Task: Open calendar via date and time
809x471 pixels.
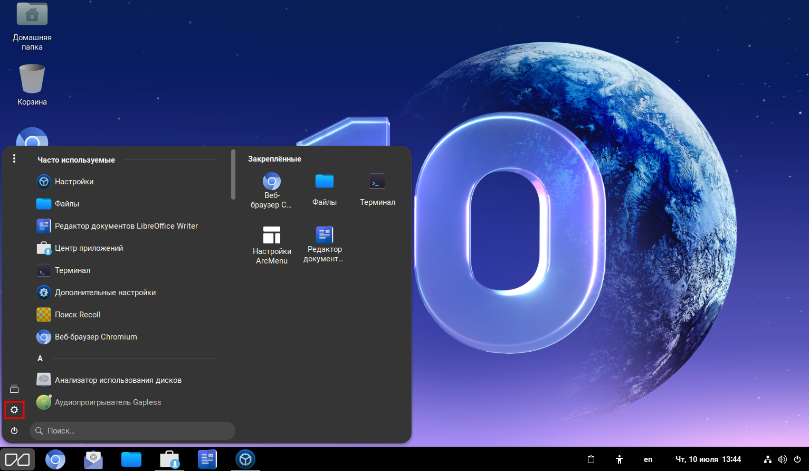Action: coord(708,459)
